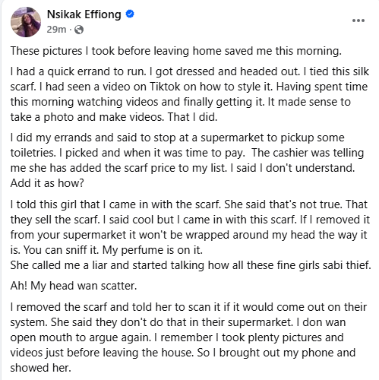Click the globe public audience icon
Screen dimensions: 379x380
coord(79,30)
